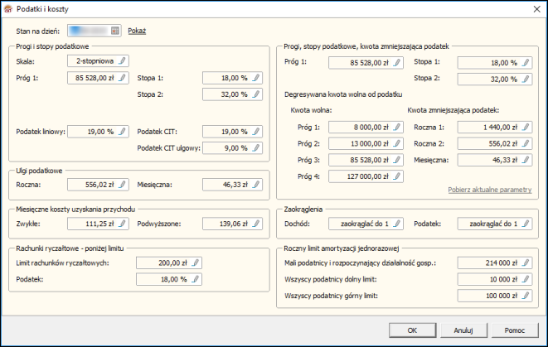Confirm the dialog with OK
Screen dimensions: 548x347
[x=411, y=329]
